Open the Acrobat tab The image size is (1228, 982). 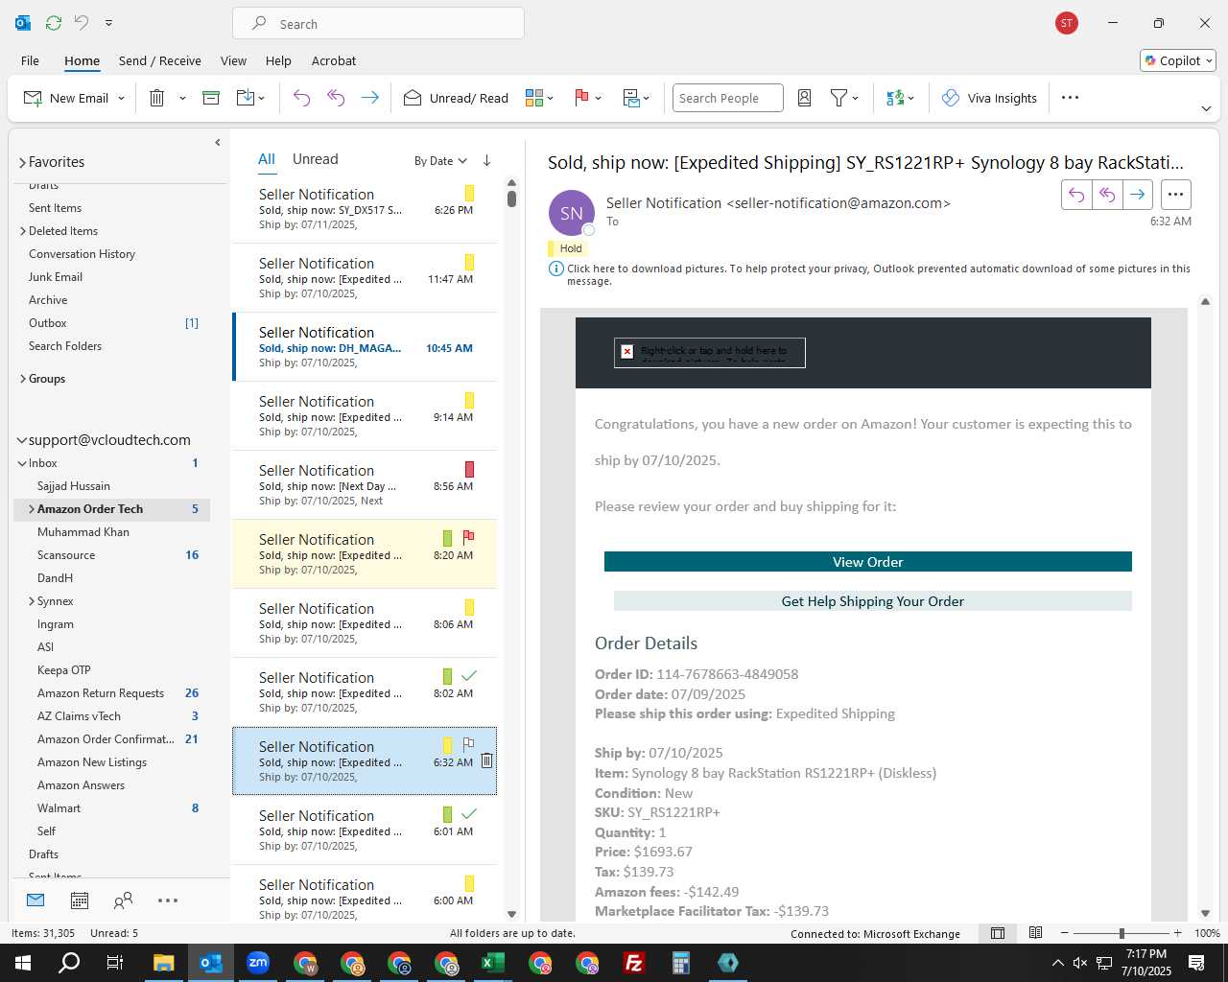pyautogui.click(x=334, y=60)
